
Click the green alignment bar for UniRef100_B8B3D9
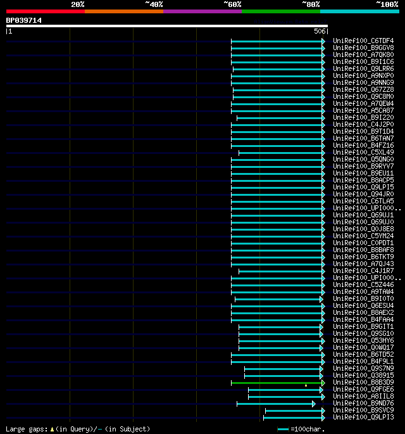[x=277, y=383]
